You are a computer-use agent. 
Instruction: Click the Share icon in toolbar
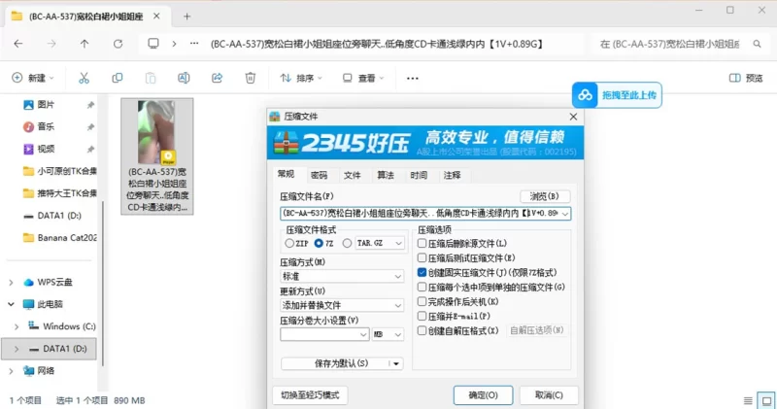click(x=217, y=78)
